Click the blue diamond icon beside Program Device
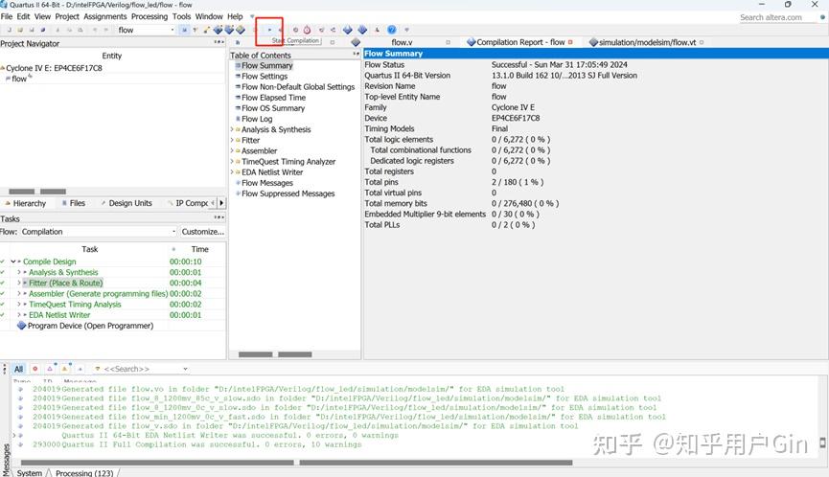829x477 pixels. pos(22,326)
